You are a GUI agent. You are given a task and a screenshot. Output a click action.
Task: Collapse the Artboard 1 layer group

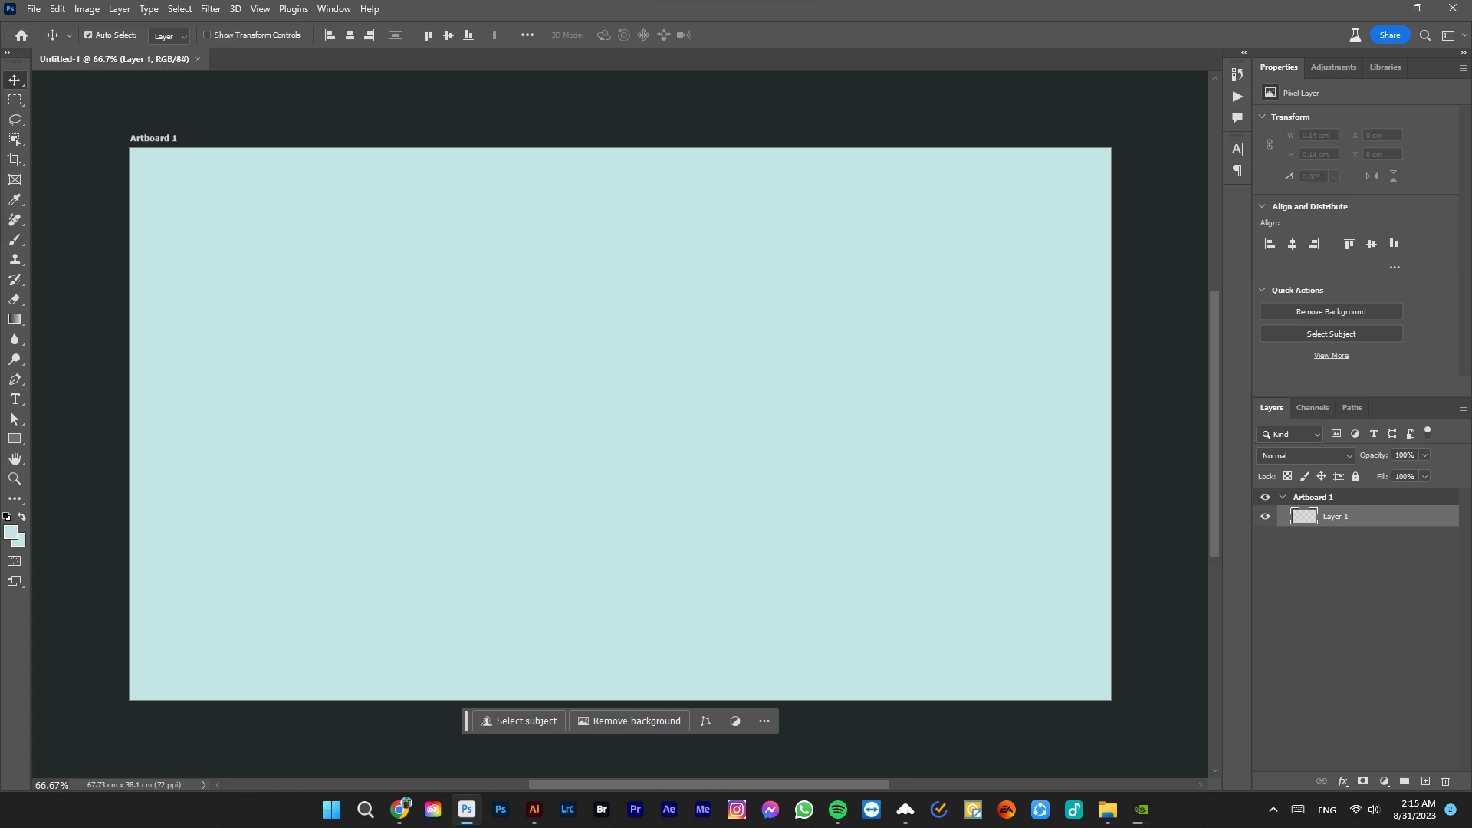point(1283,497)
